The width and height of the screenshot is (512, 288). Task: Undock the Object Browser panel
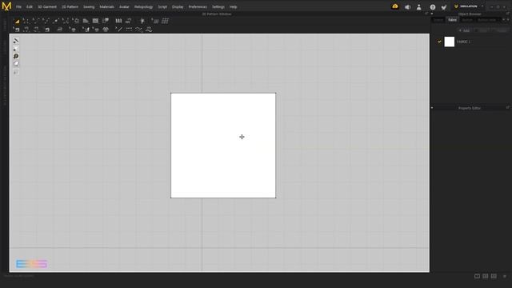tap(508, 14)
